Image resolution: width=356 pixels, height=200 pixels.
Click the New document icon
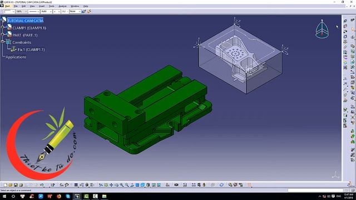(x=6, y=185)
